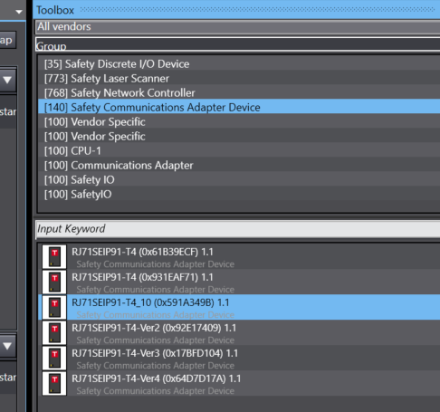Screen dimensions: 440x412
Task: Select device RJ71SEIP91-T4-Ver4 (0x64D7D17A) 1.1
Action: click(239, 384)
